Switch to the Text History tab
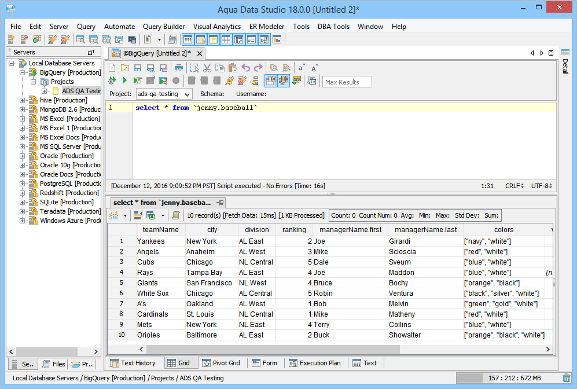The image size is (577, 389). [x=133, y=363]
